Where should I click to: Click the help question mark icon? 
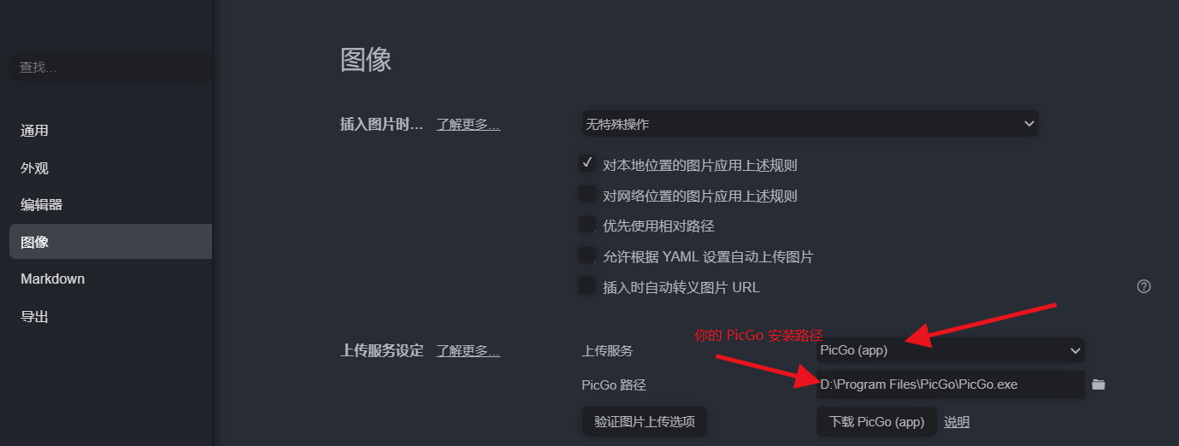(1144, 286)
